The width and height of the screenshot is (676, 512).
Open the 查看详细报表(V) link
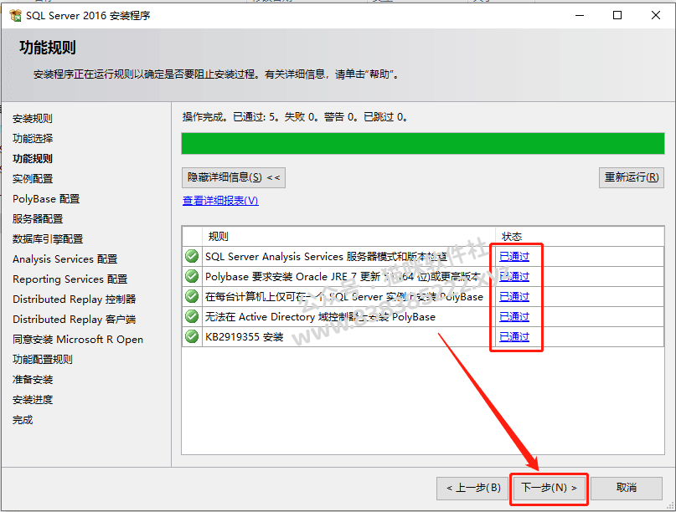click(220, 201)
